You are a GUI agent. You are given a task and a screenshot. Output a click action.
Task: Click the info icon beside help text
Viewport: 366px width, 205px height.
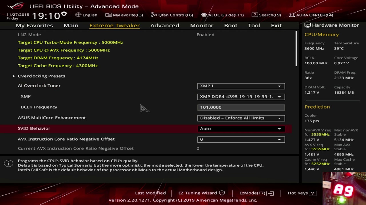(x=9, y=163)
